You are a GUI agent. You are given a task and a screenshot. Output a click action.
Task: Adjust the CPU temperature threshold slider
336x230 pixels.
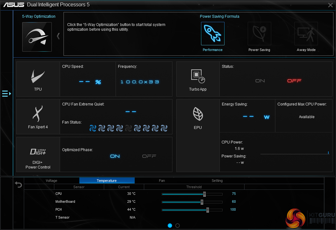(205, 194)
